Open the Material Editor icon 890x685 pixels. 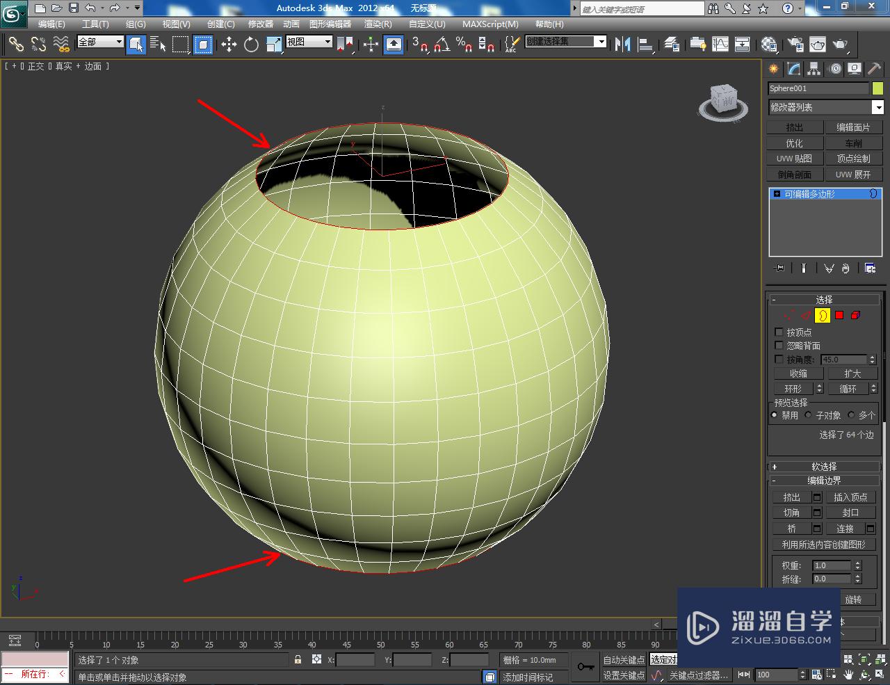pos(769,45)
